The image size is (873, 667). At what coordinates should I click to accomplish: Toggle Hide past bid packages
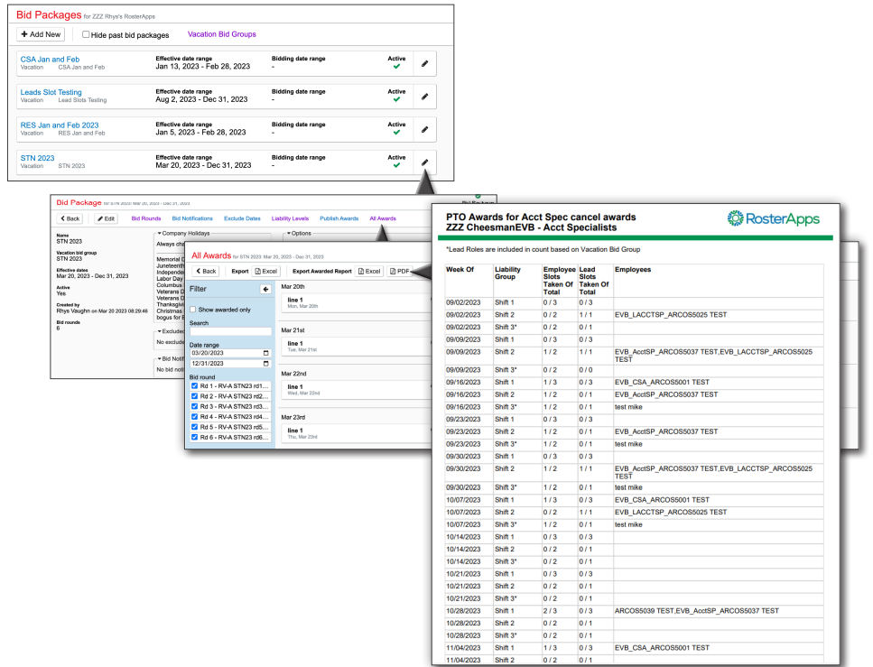[86, 34]
